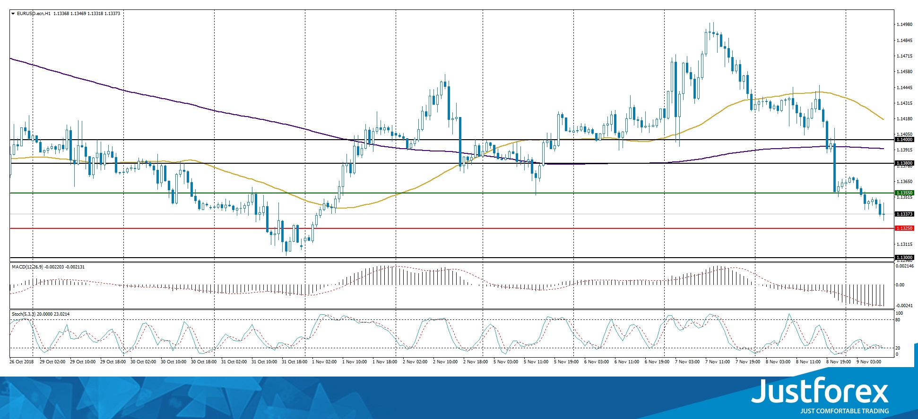Viewport: 918px width, 419px height.
Task: Click the 31 Oct 18:00 time label
Action: (294, 362)
